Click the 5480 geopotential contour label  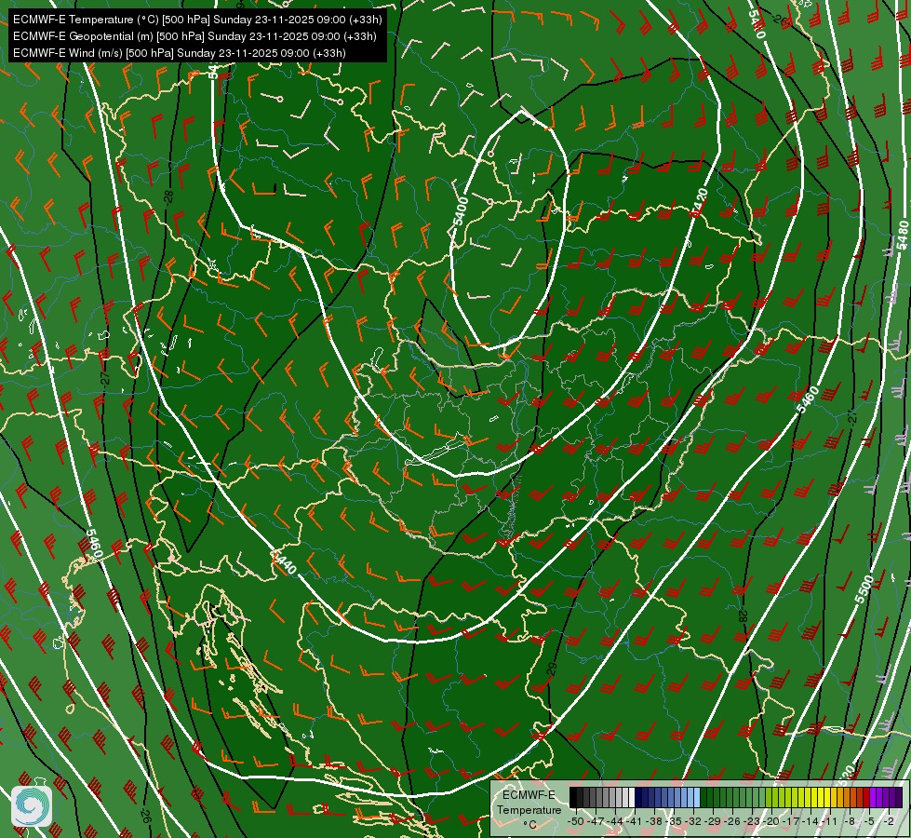[903, 235]
